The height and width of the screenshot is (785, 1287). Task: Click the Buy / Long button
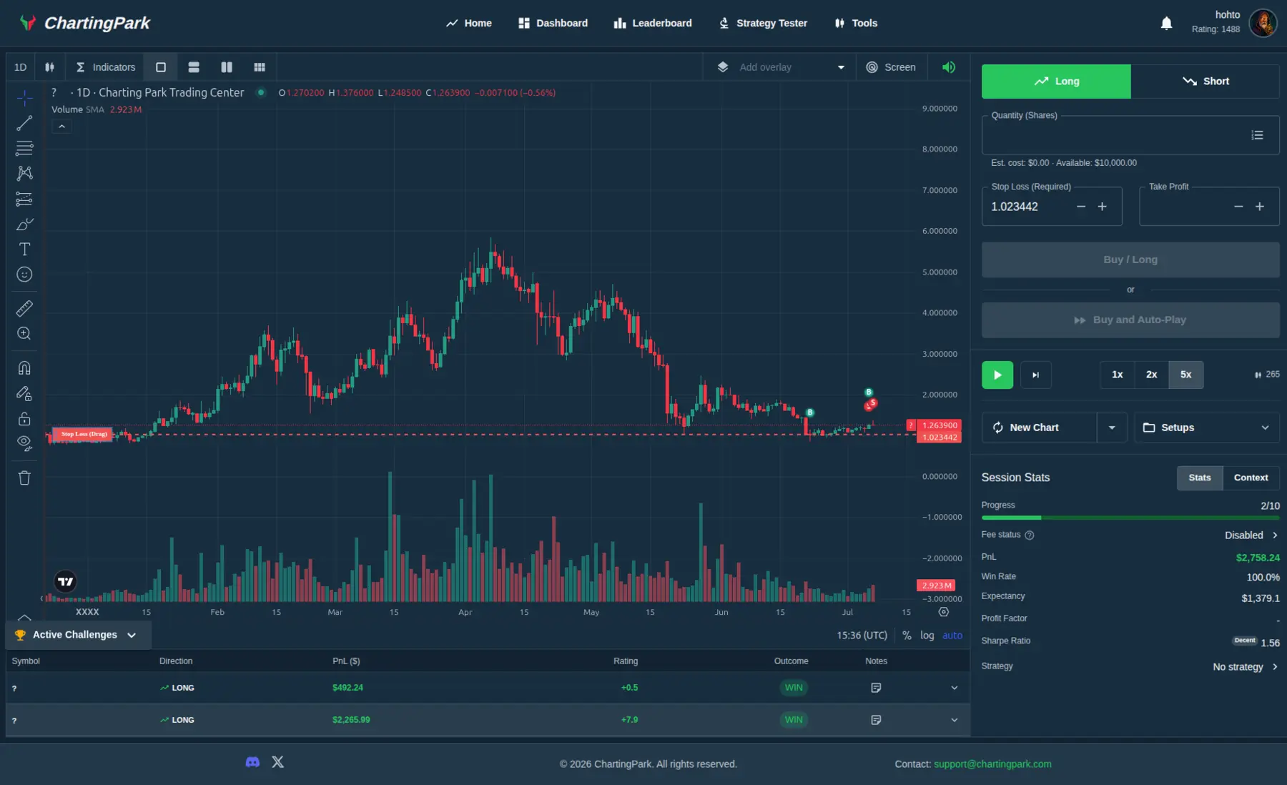(x=1130, y=260)
